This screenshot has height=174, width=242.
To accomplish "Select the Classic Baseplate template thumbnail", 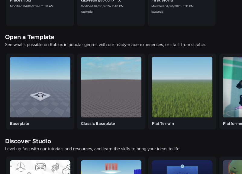I will 111,87.
